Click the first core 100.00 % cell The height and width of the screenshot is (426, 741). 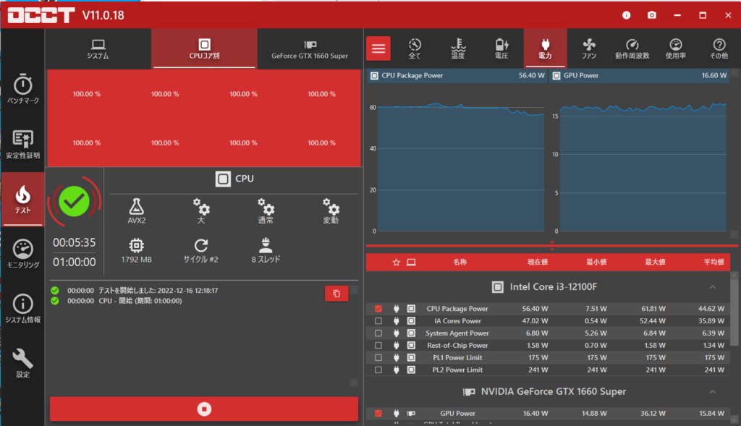[87, 94]
